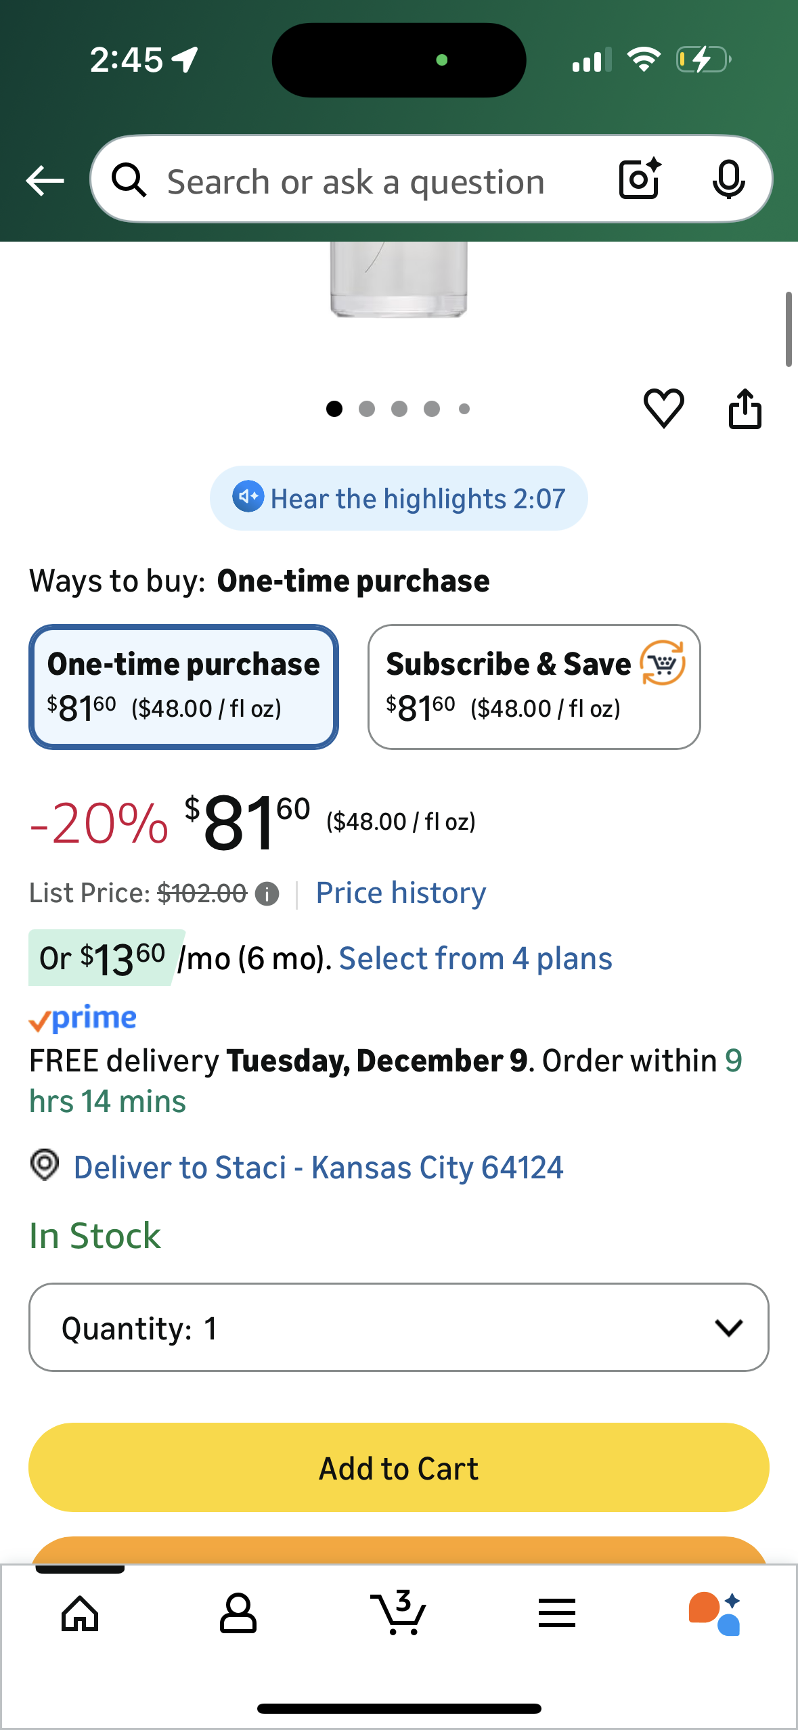
Task: Open the account profile tab
Action: (x=238, y=1613)
